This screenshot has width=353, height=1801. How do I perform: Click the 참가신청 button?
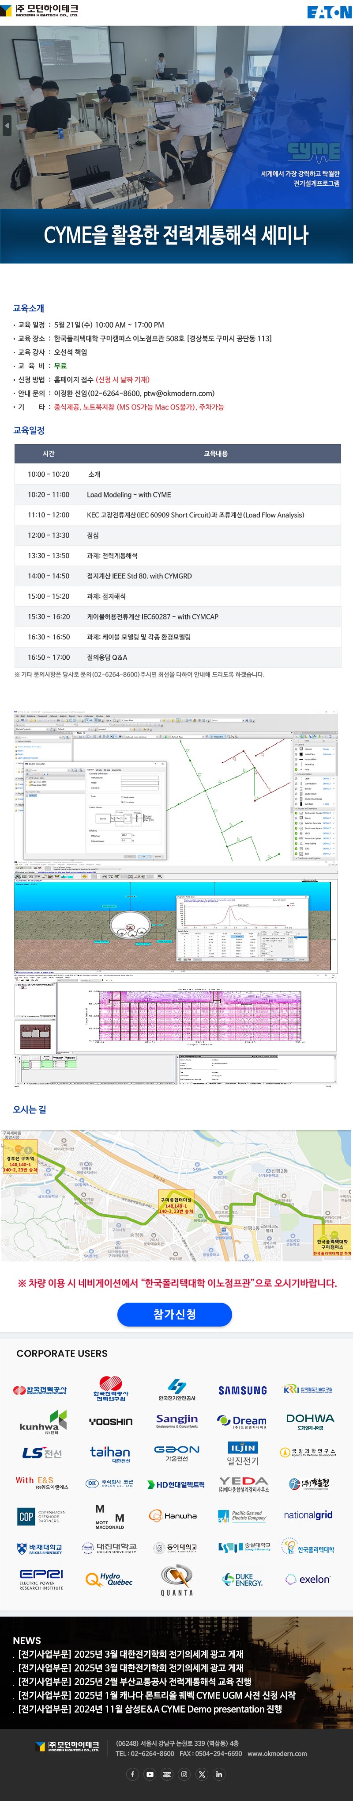[x=174, y=1314]
